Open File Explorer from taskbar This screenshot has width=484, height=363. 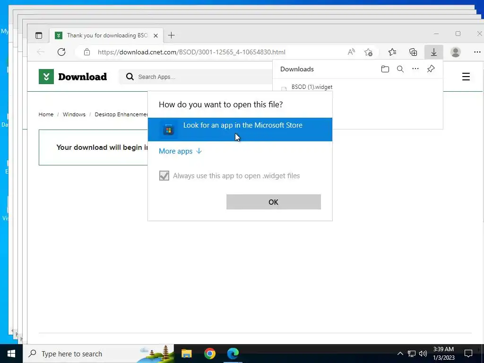click(186, 354)
